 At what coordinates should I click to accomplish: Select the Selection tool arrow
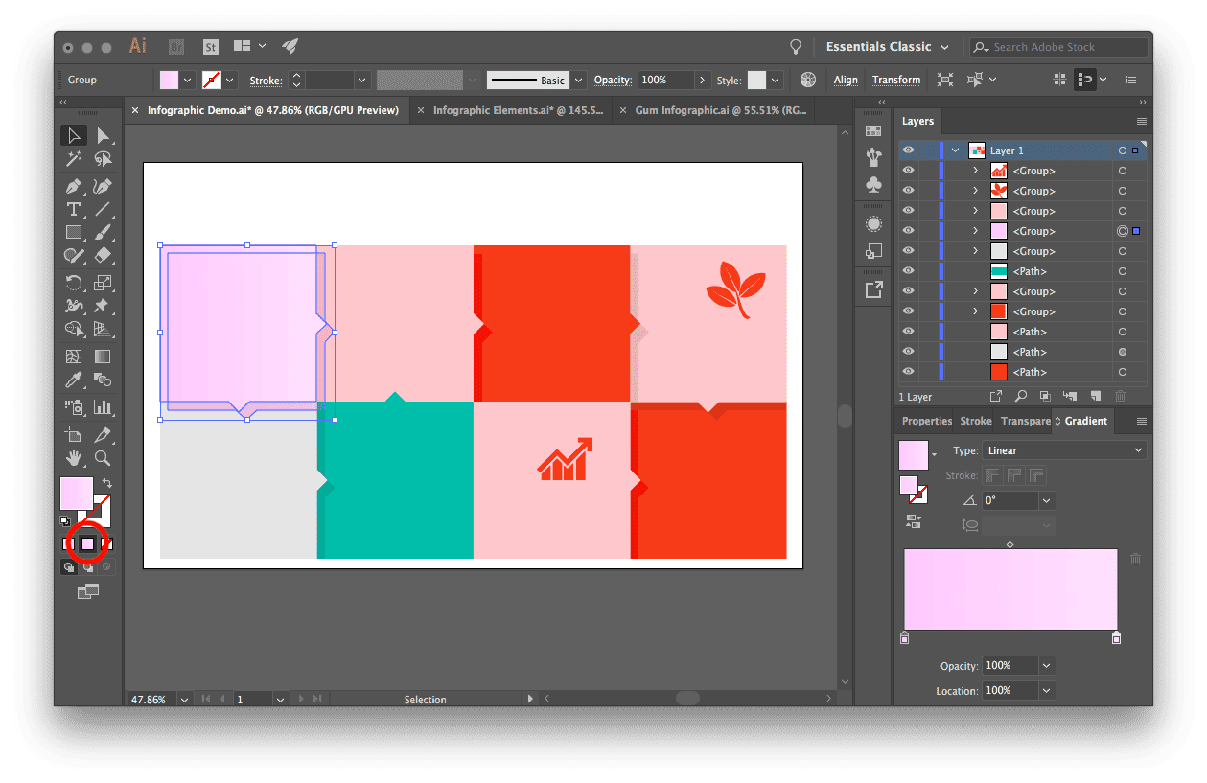73,136
